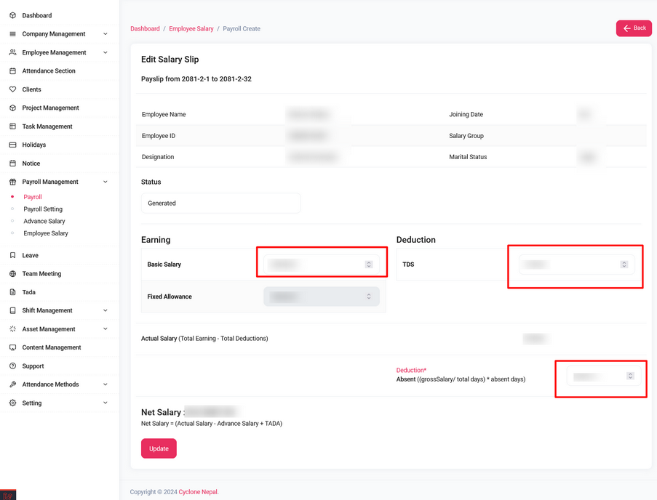Click the Leave bookmark icon

click(x=12, y=256)
